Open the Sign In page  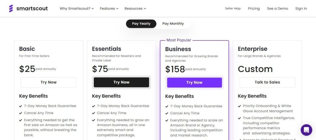tap(301, 9)
